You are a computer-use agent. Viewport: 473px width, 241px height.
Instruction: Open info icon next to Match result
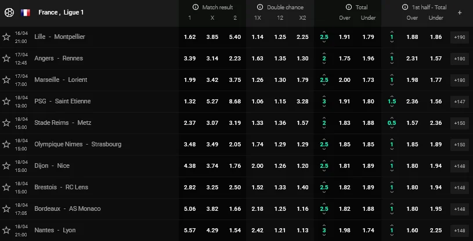click(x=196, y=7)
